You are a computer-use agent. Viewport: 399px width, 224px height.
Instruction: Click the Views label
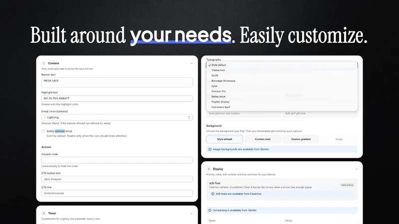pyautogui.click(x=212, y=221)
